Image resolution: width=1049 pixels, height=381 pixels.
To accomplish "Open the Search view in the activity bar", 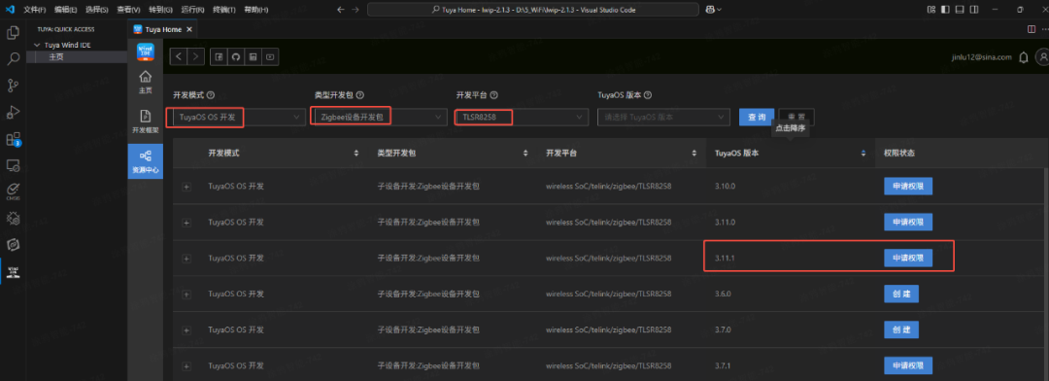I will click(12, 59).
